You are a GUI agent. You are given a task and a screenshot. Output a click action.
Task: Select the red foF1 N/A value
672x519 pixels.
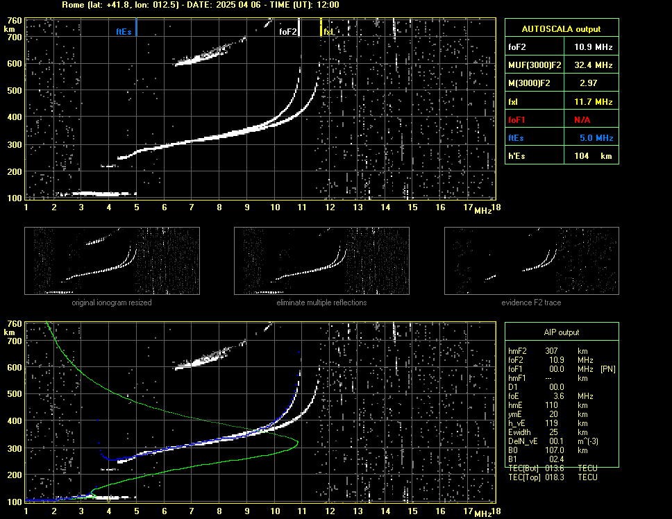pyautogui.click(x=582, y=120)
